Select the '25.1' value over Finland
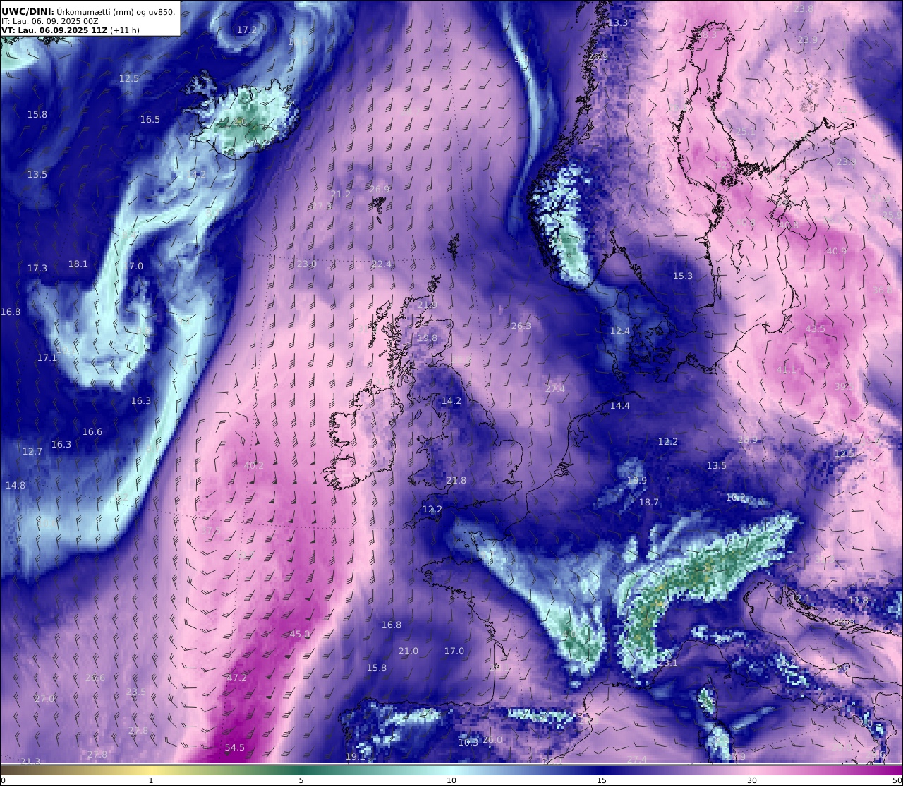Image resolution: width=903 pixels, height=786 pixels. point(746,132)
